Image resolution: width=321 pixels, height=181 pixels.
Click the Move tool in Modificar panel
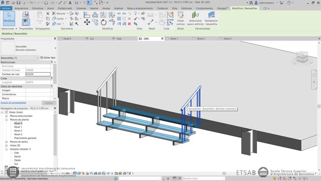coord(87,22)
